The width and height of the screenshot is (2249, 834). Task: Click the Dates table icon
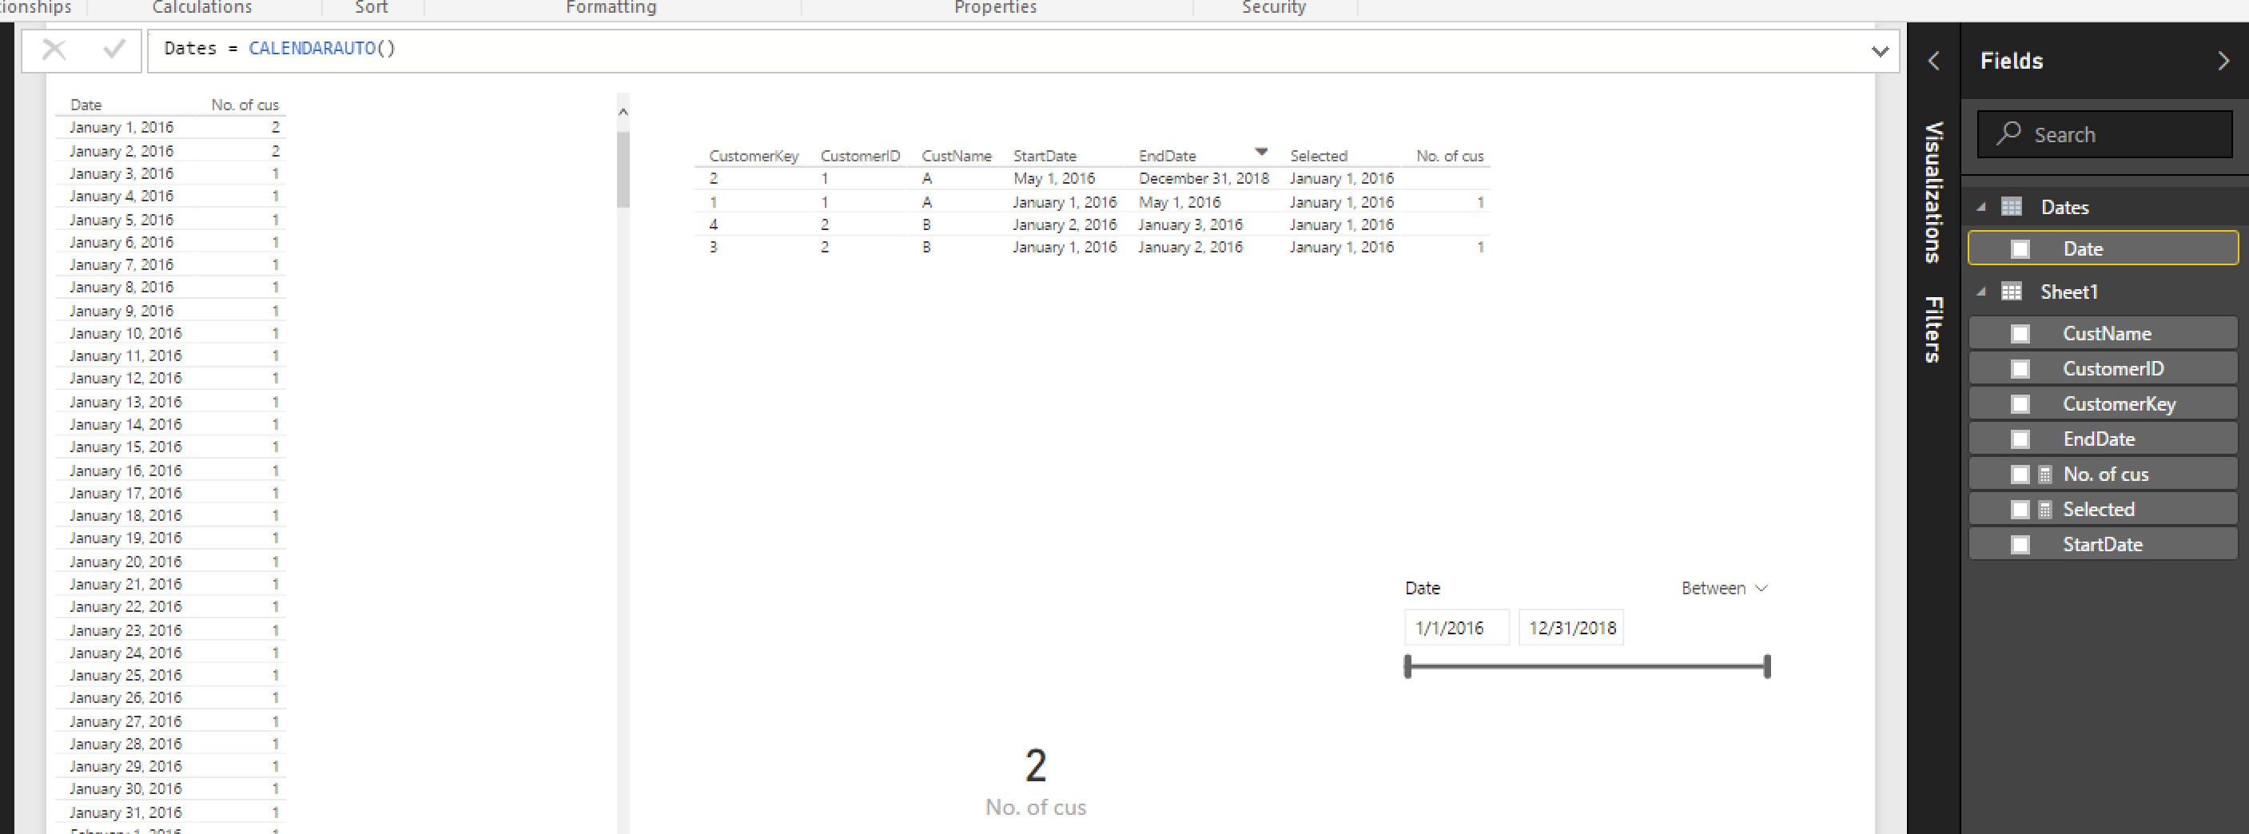pyautogui.click(x=2011, y=207)
